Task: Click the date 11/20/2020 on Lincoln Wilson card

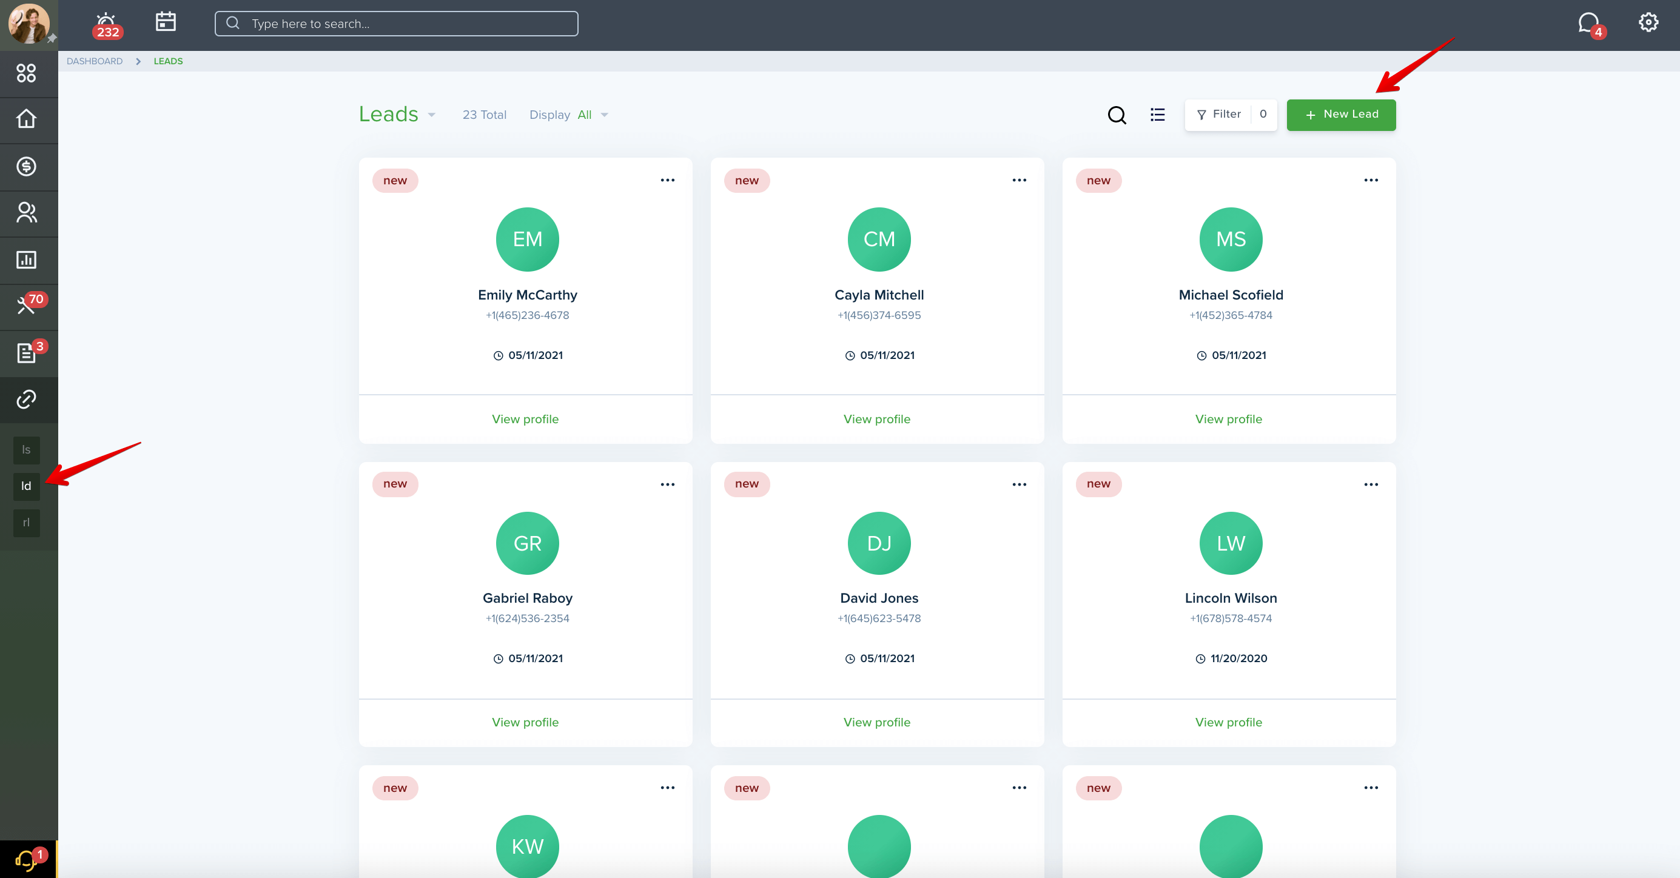Action: pyautogui.click(x=1238, y=658)
